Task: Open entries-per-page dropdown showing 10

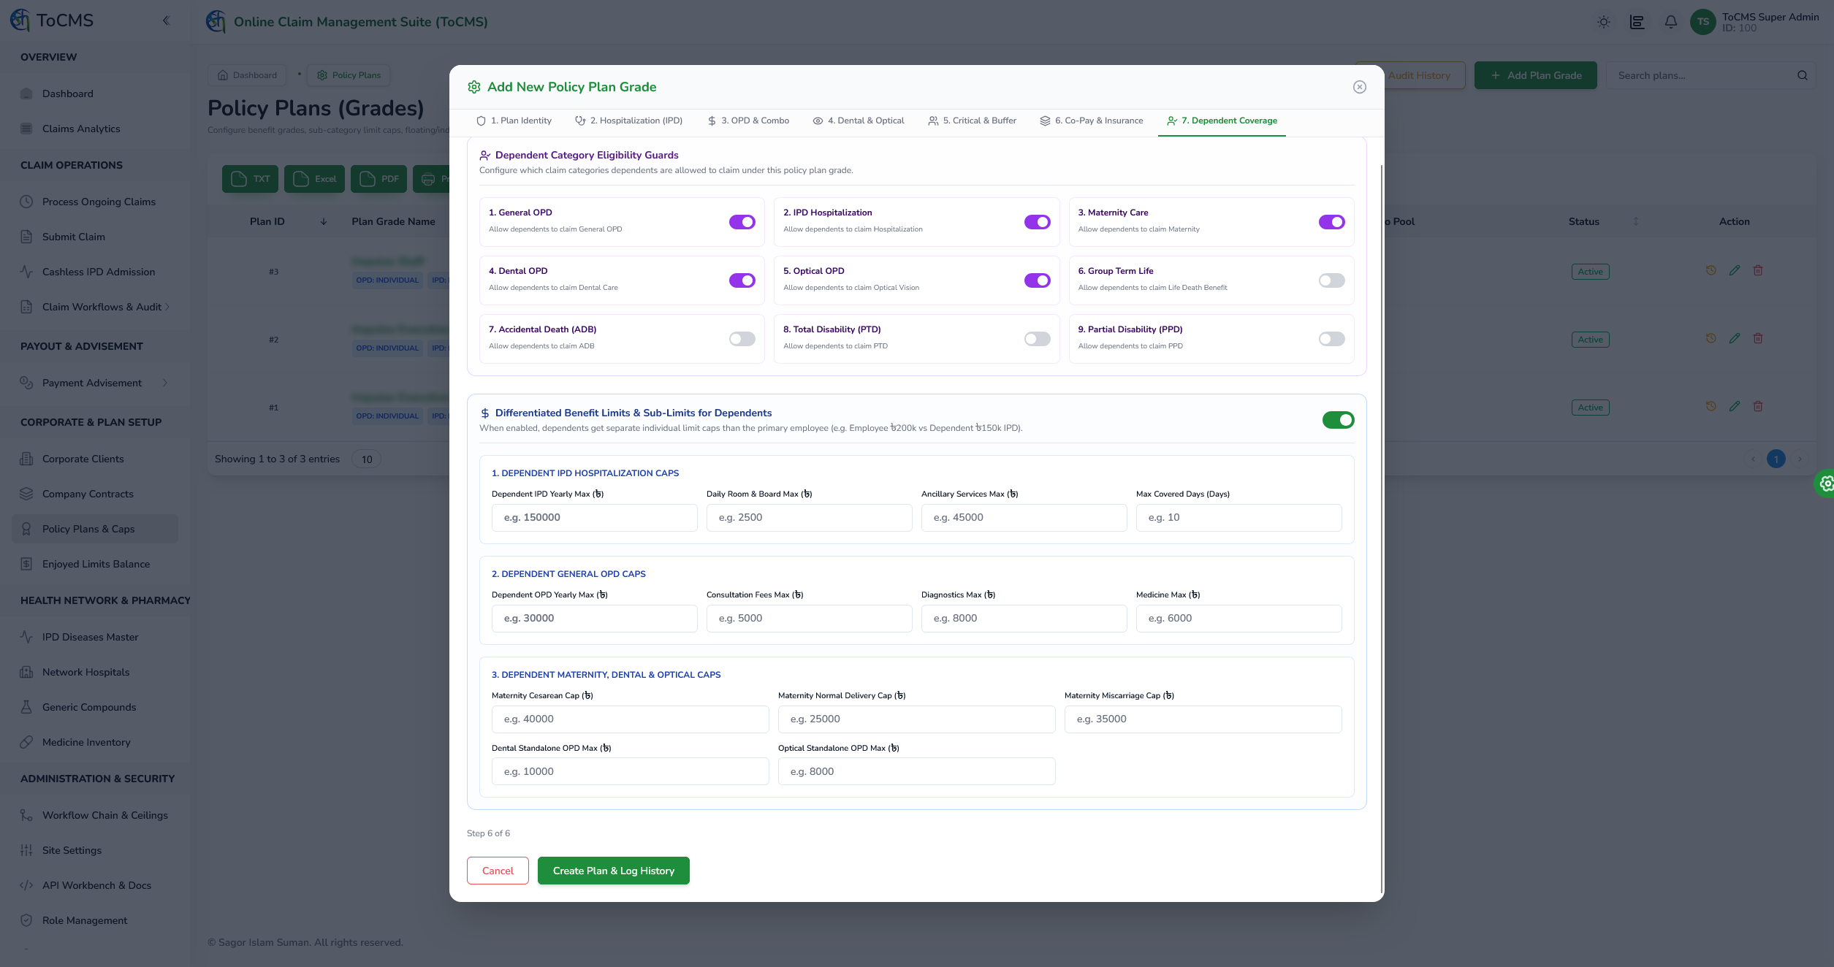Action: [367, 459]
